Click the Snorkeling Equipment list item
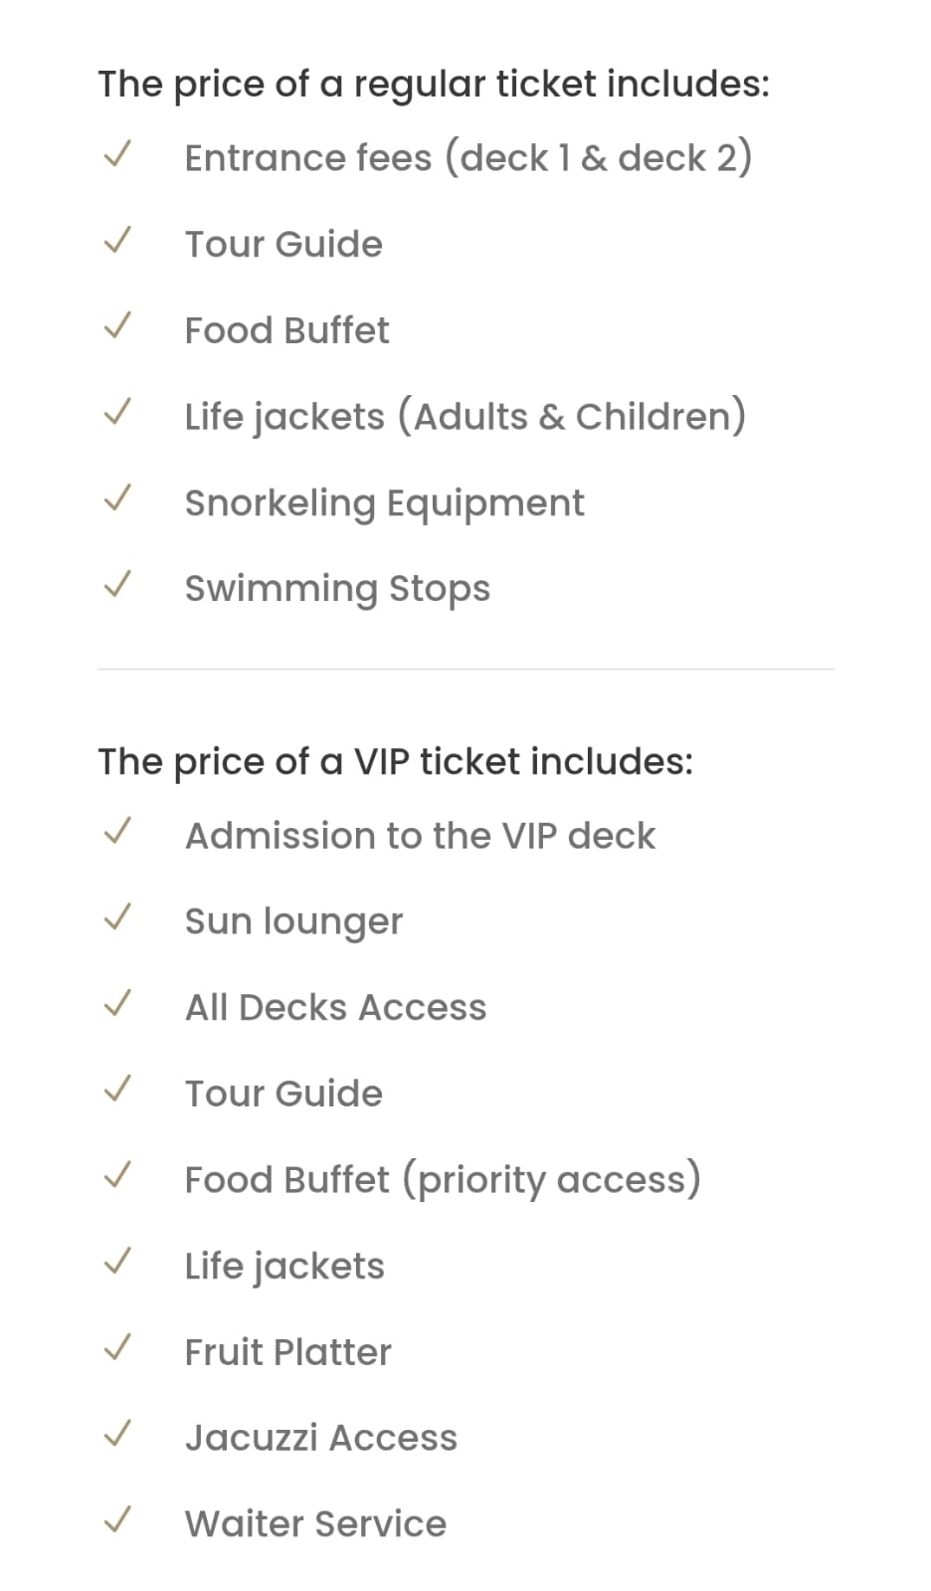 click(384, 503)
